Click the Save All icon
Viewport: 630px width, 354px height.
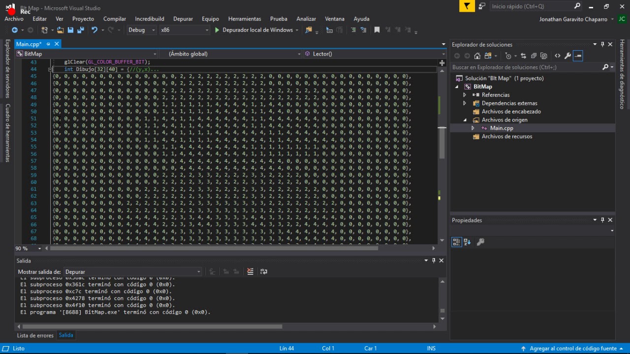80,30
